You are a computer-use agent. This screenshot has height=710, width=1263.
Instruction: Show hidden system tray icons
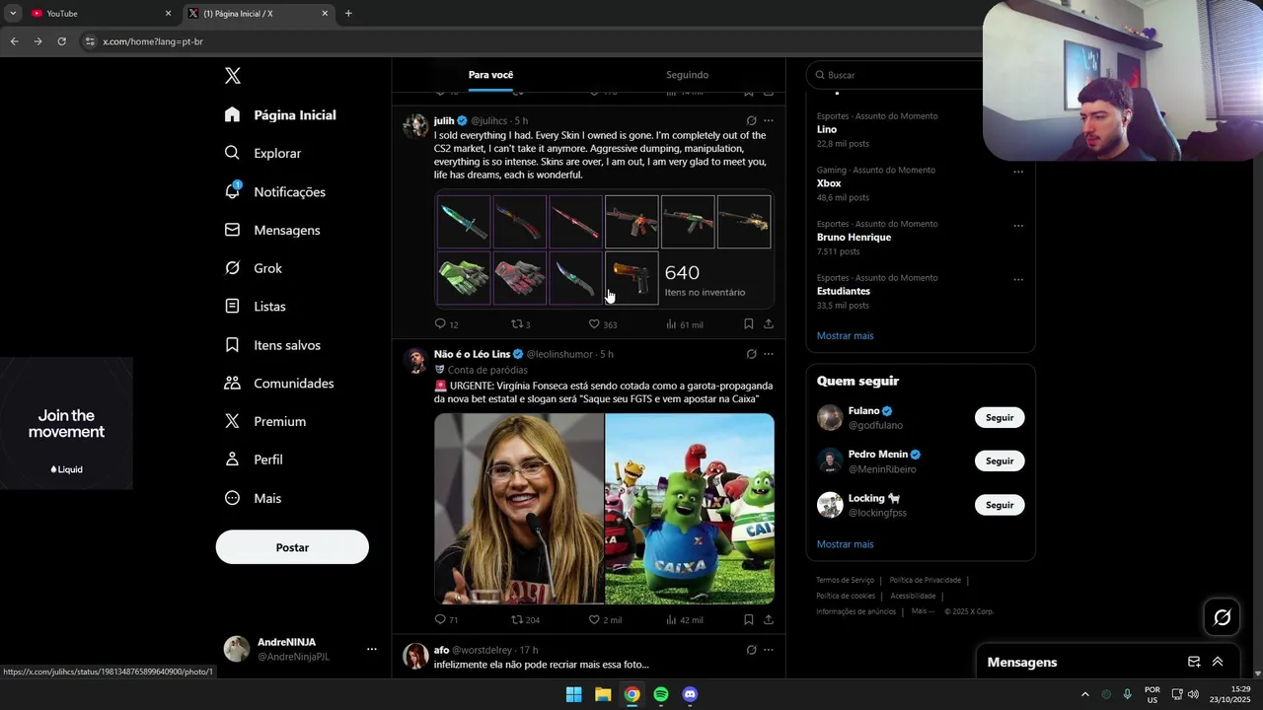pos(1085,694)
